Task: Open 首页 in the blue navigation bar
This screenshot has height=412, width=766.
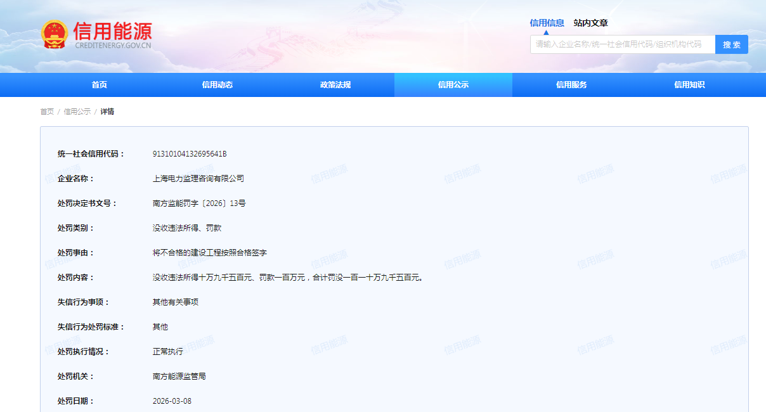Action: [99, 85]
